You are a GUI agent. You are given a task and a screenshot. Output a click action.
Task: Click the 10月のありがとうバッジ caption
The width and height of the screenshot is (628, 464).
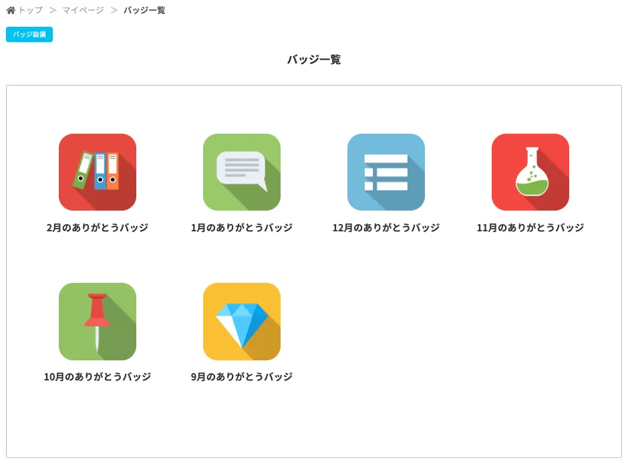tap(98, 376)
